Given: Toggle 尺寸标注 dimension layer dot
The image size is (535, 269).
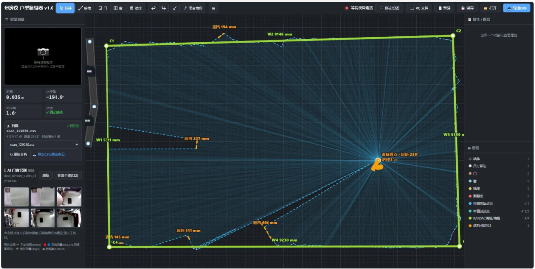Looking at the screenshot, I should click(x=470, y=166).
